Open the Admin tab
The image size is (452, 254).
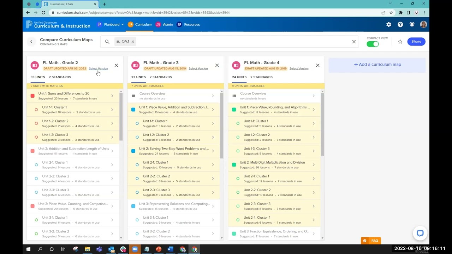point(164,24)
